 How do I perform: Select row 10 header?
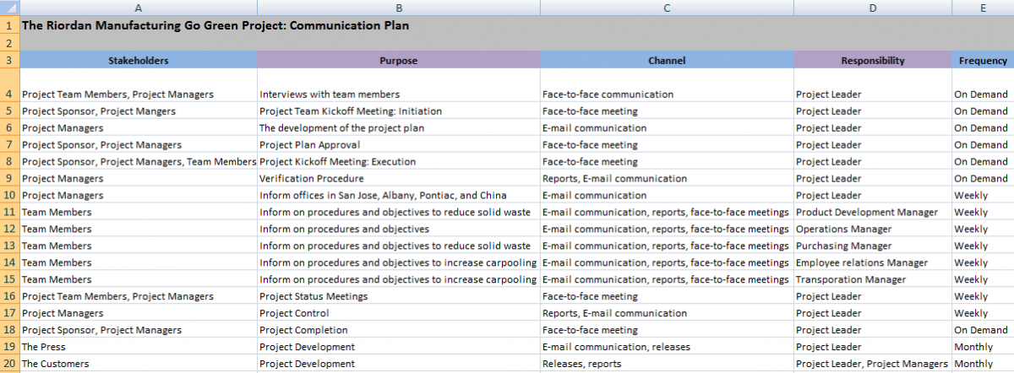pyautogui.click(x=9, y=195)
